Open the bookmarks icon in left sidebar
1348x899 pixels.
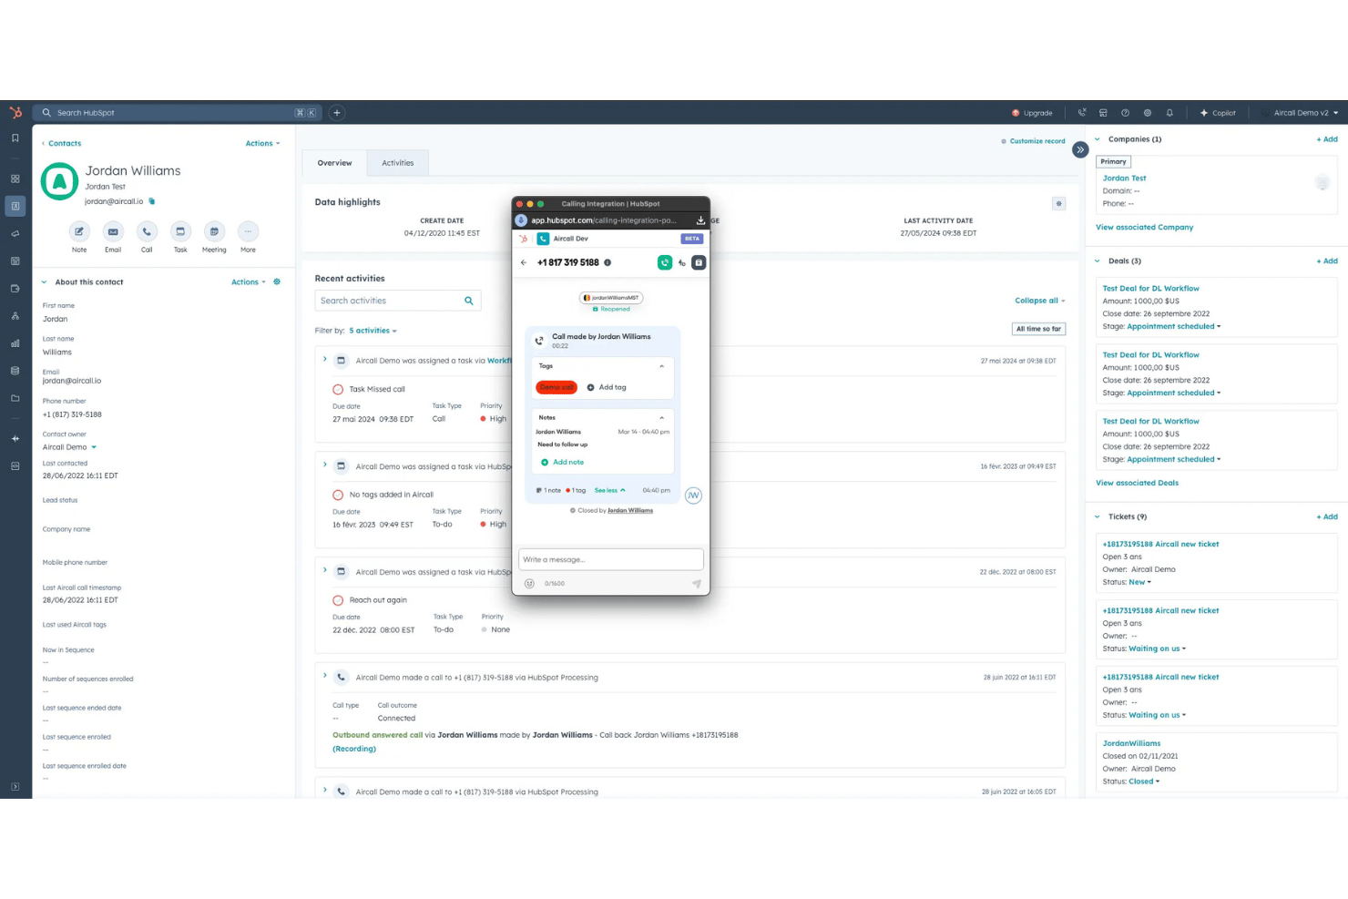point(15,138)
